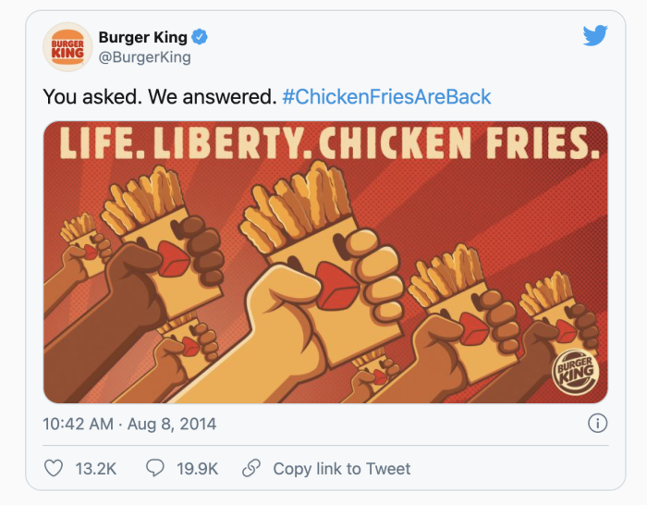Viewport: 647px width, 505px height.
Task: Click the Twitter bird logo
Action: [x=595, y=35]
